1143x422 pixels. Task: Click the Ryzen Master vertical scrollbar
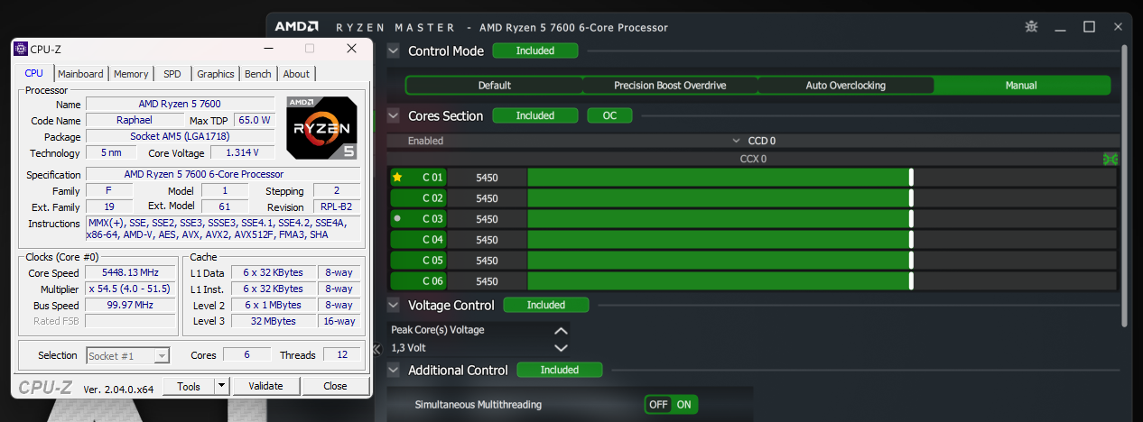point(1123,185)
